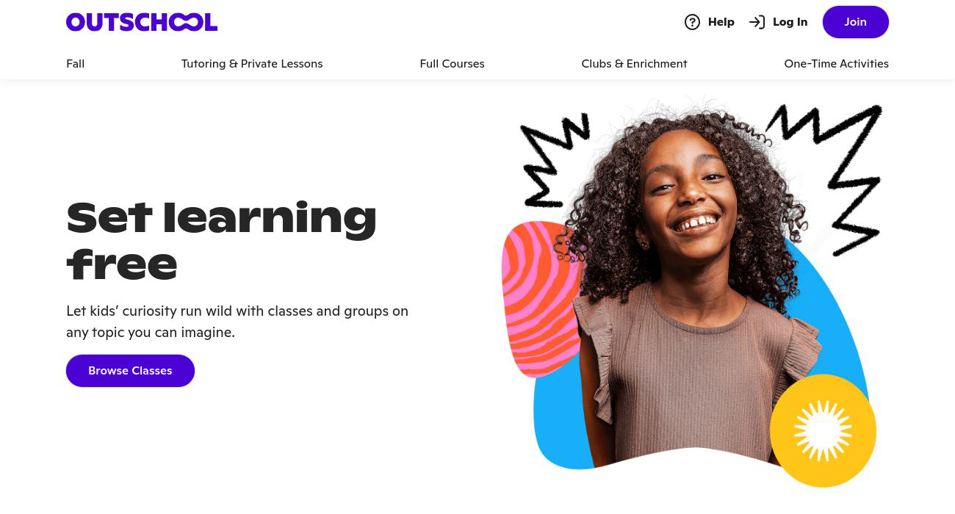This screenshot has width=955, height=514.
Task: Select the Log In link text
Action: click(790, 22)
